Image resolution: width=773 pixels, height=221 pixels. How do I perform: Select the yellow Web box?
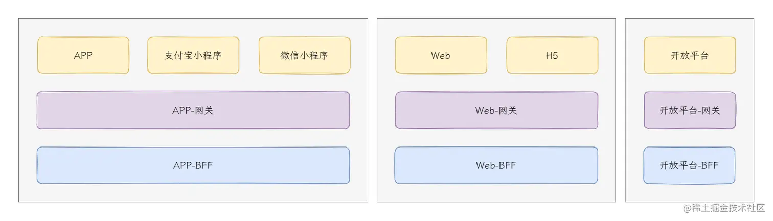coord(441,55)
